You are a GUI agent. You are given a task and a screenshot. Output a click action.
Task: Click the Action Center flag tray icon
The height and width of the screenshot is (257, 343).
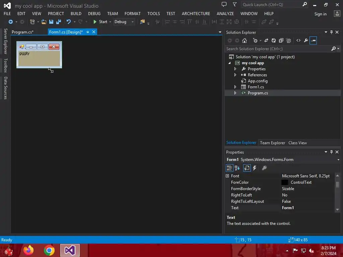pos(295,251)
